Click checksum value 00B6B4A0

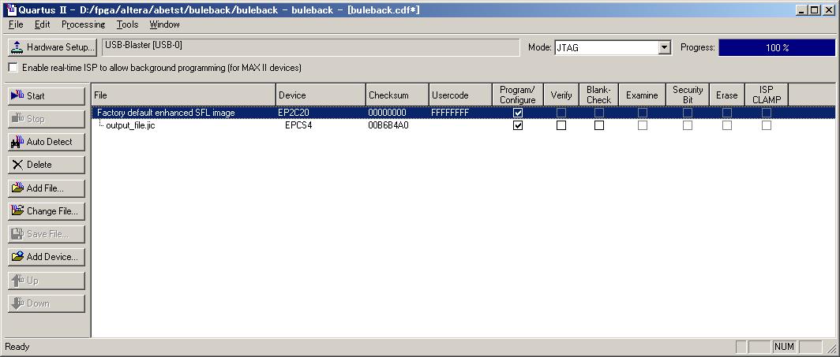(x=388, y=125)
